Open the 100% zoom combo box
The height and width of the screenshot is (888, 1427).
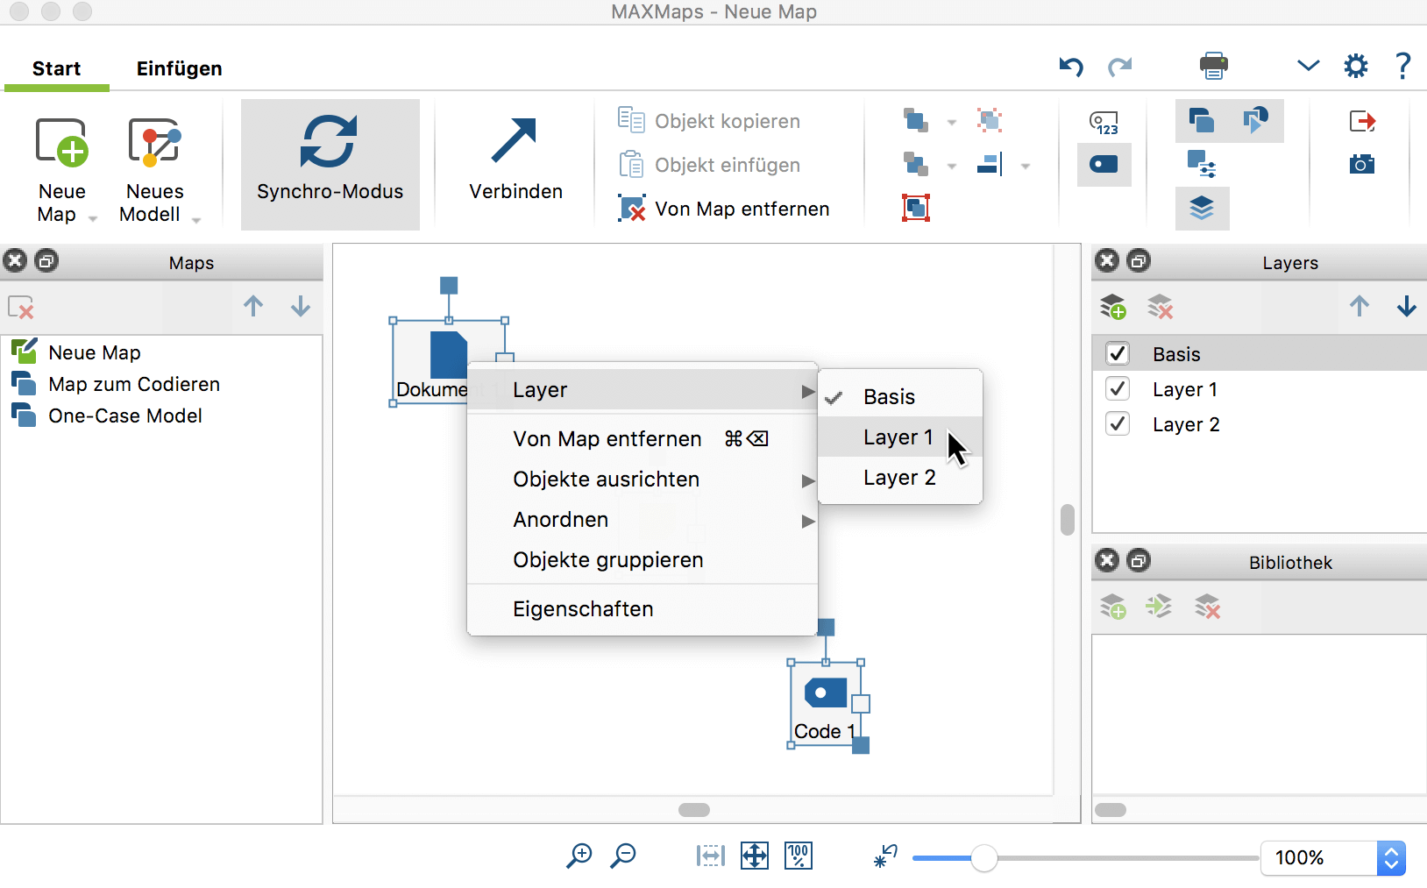1333,858
